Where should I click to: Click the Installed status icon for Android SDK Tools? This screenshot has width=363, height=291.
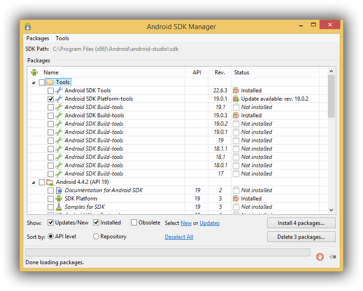point(236,91)
